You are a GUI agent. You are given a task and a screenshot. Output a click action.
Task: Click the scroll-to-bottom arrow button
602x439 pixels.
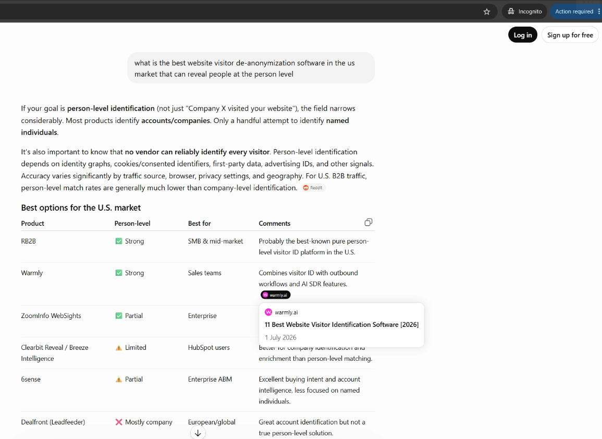(x=198, y=433)
